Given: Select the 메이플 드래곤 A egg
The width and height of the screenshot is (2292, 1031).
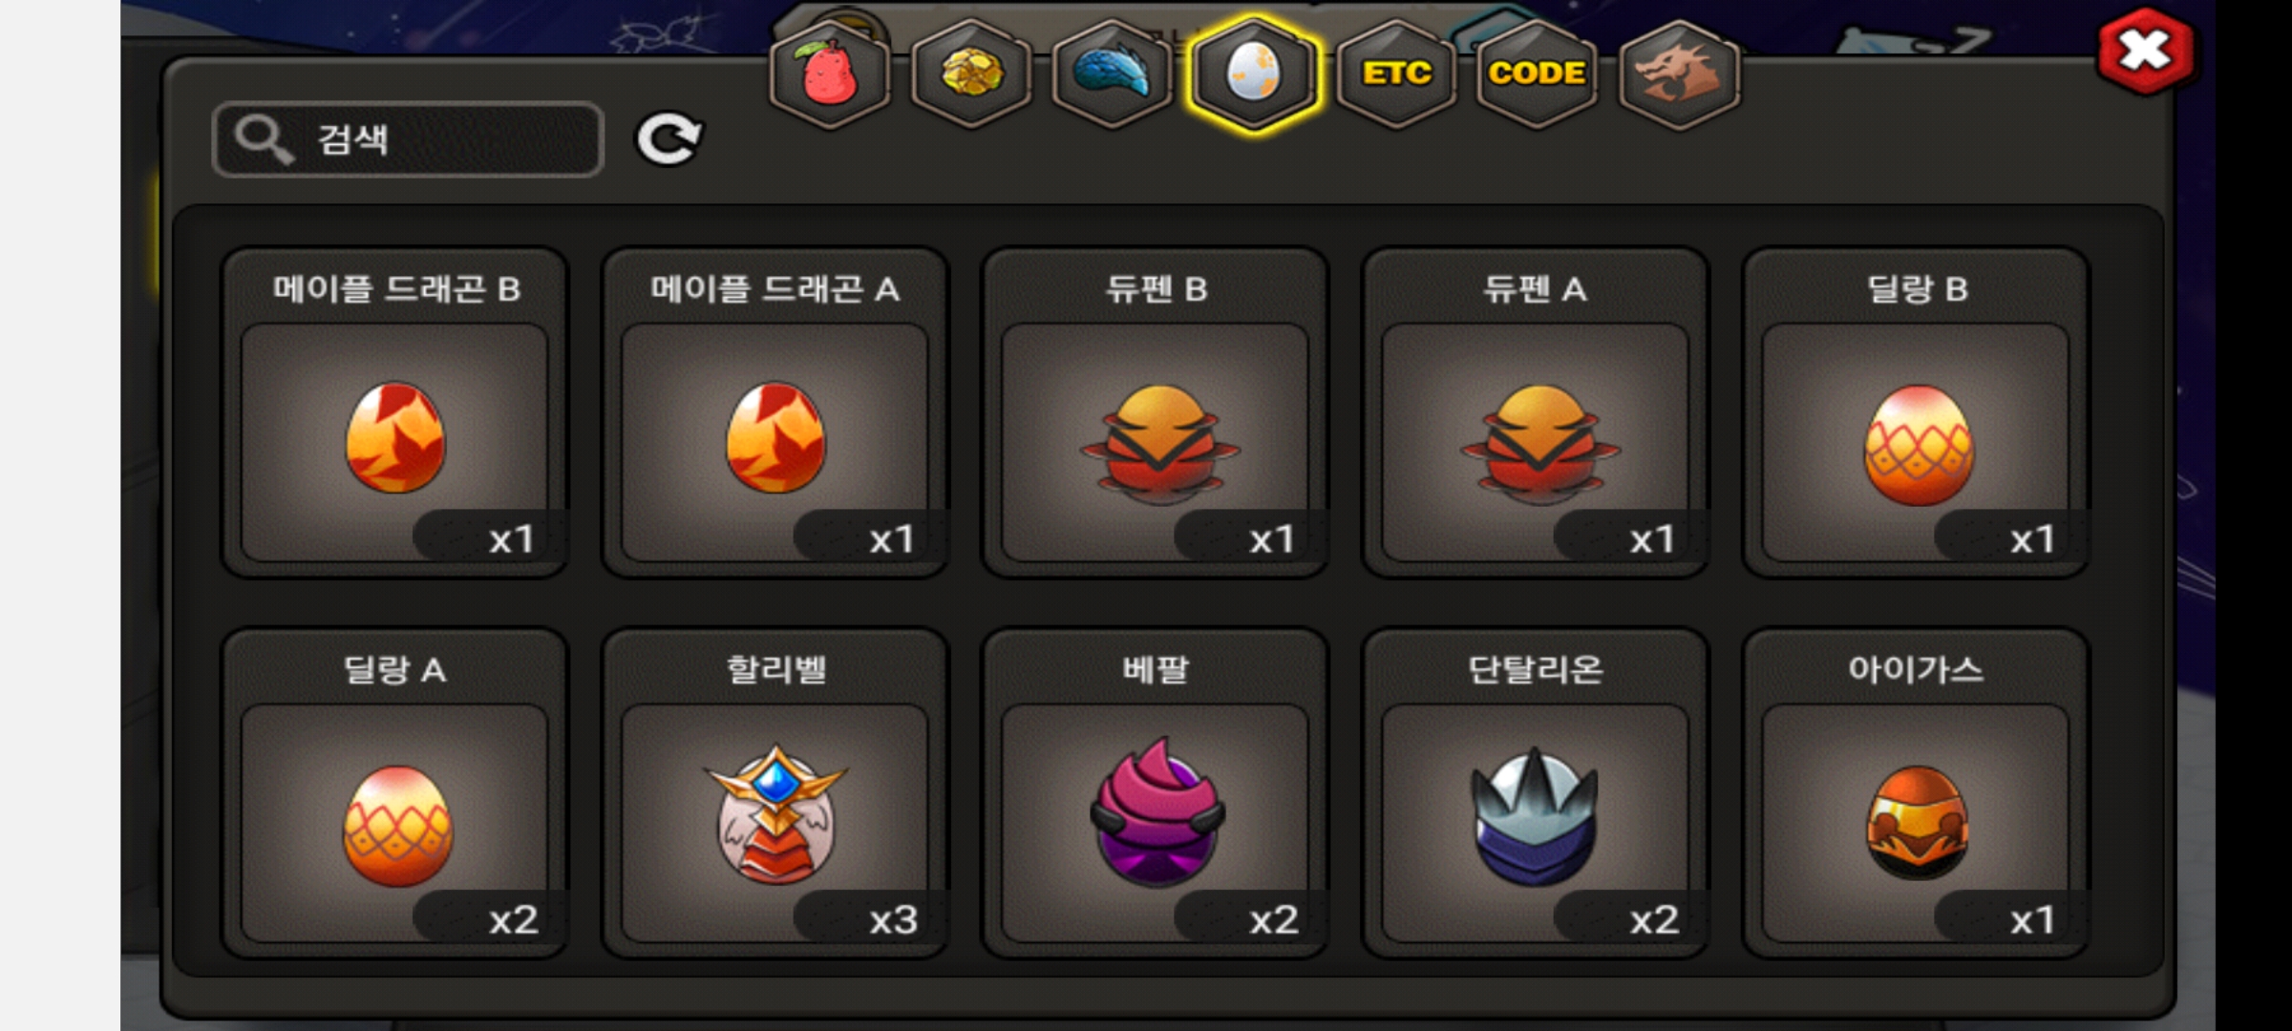Looking at the screenshot, I should tap(775, 413).
